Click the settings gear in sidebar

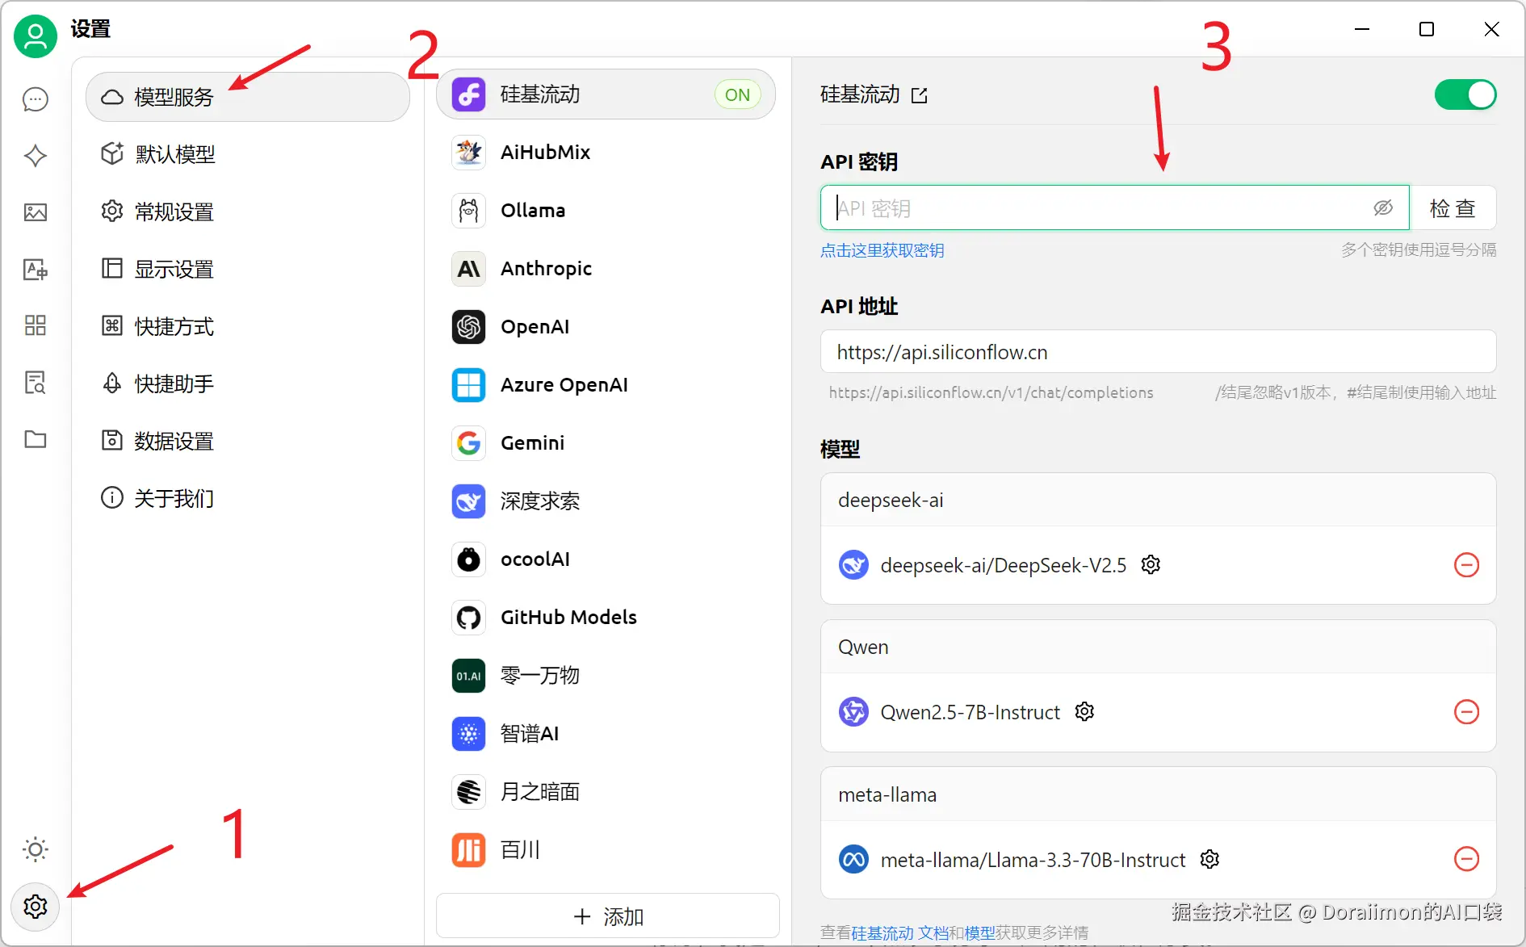[x=36, y=907]
